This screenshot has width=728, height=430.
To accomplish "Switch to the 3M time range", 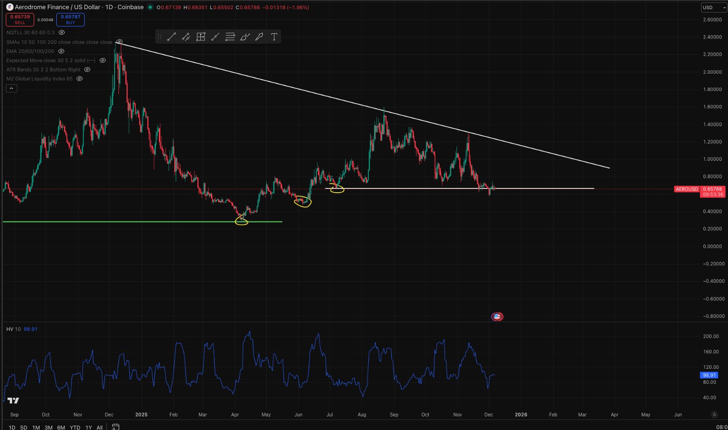I will pos(48,427).
